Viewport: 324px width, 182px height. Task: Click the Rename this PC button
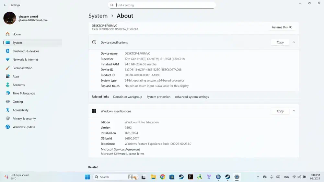(282, 27)
